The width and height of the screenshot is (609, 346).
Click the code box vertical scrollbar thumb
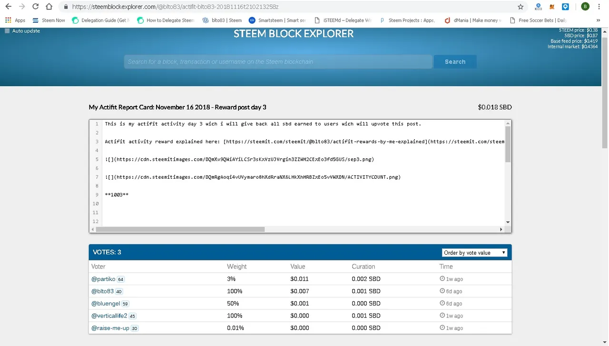(508, 144)
